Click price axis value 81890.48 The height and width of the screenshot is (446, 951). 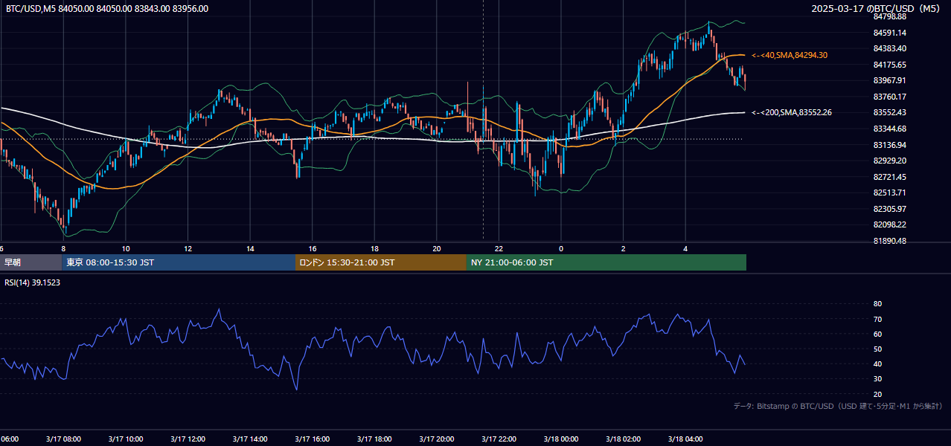[x=890, y=241]
